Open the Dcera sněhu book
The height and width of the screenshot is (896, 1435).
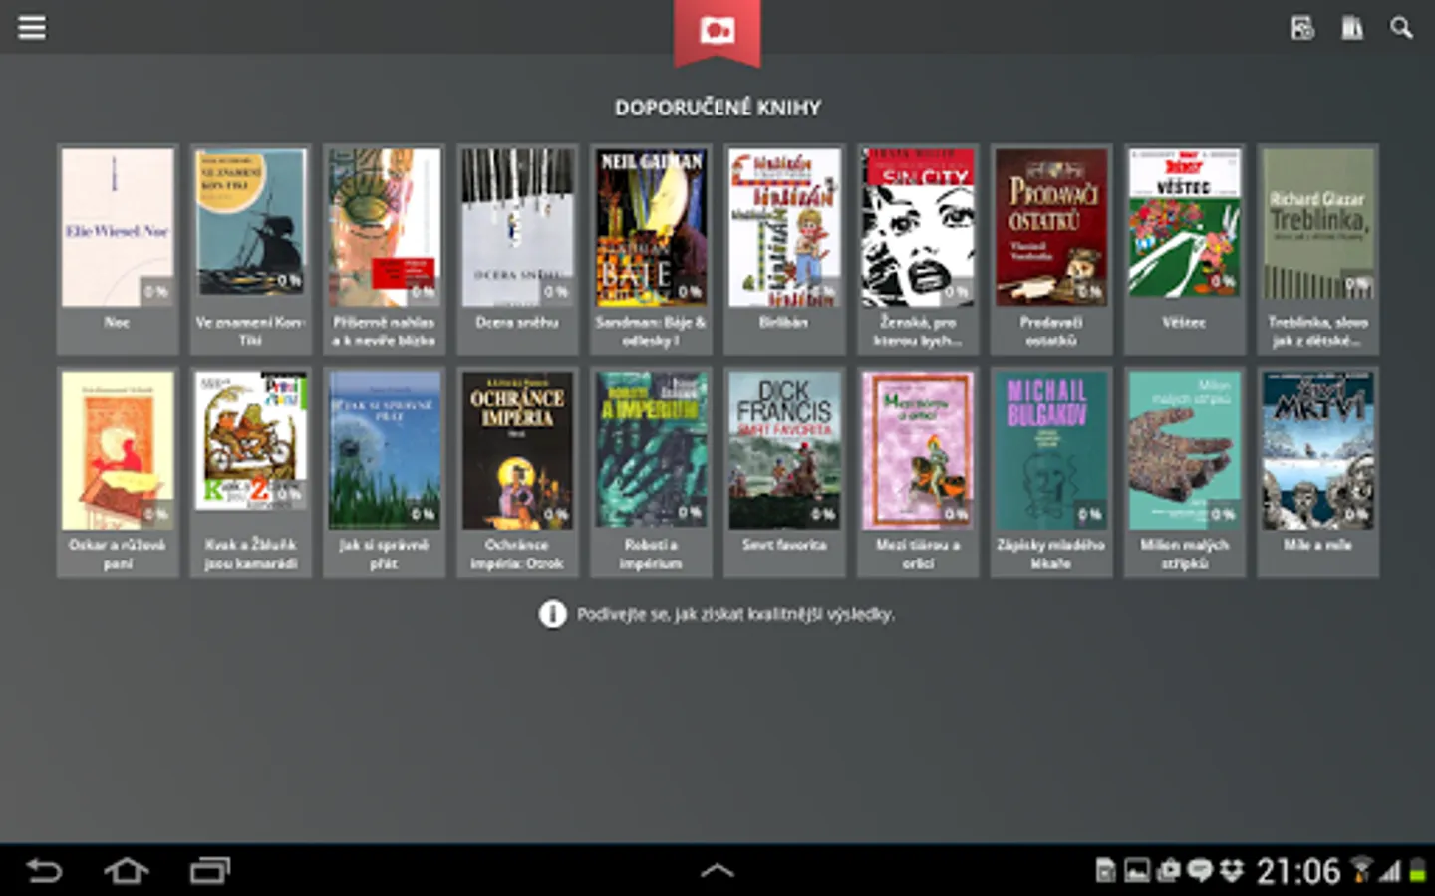[517, 249]
